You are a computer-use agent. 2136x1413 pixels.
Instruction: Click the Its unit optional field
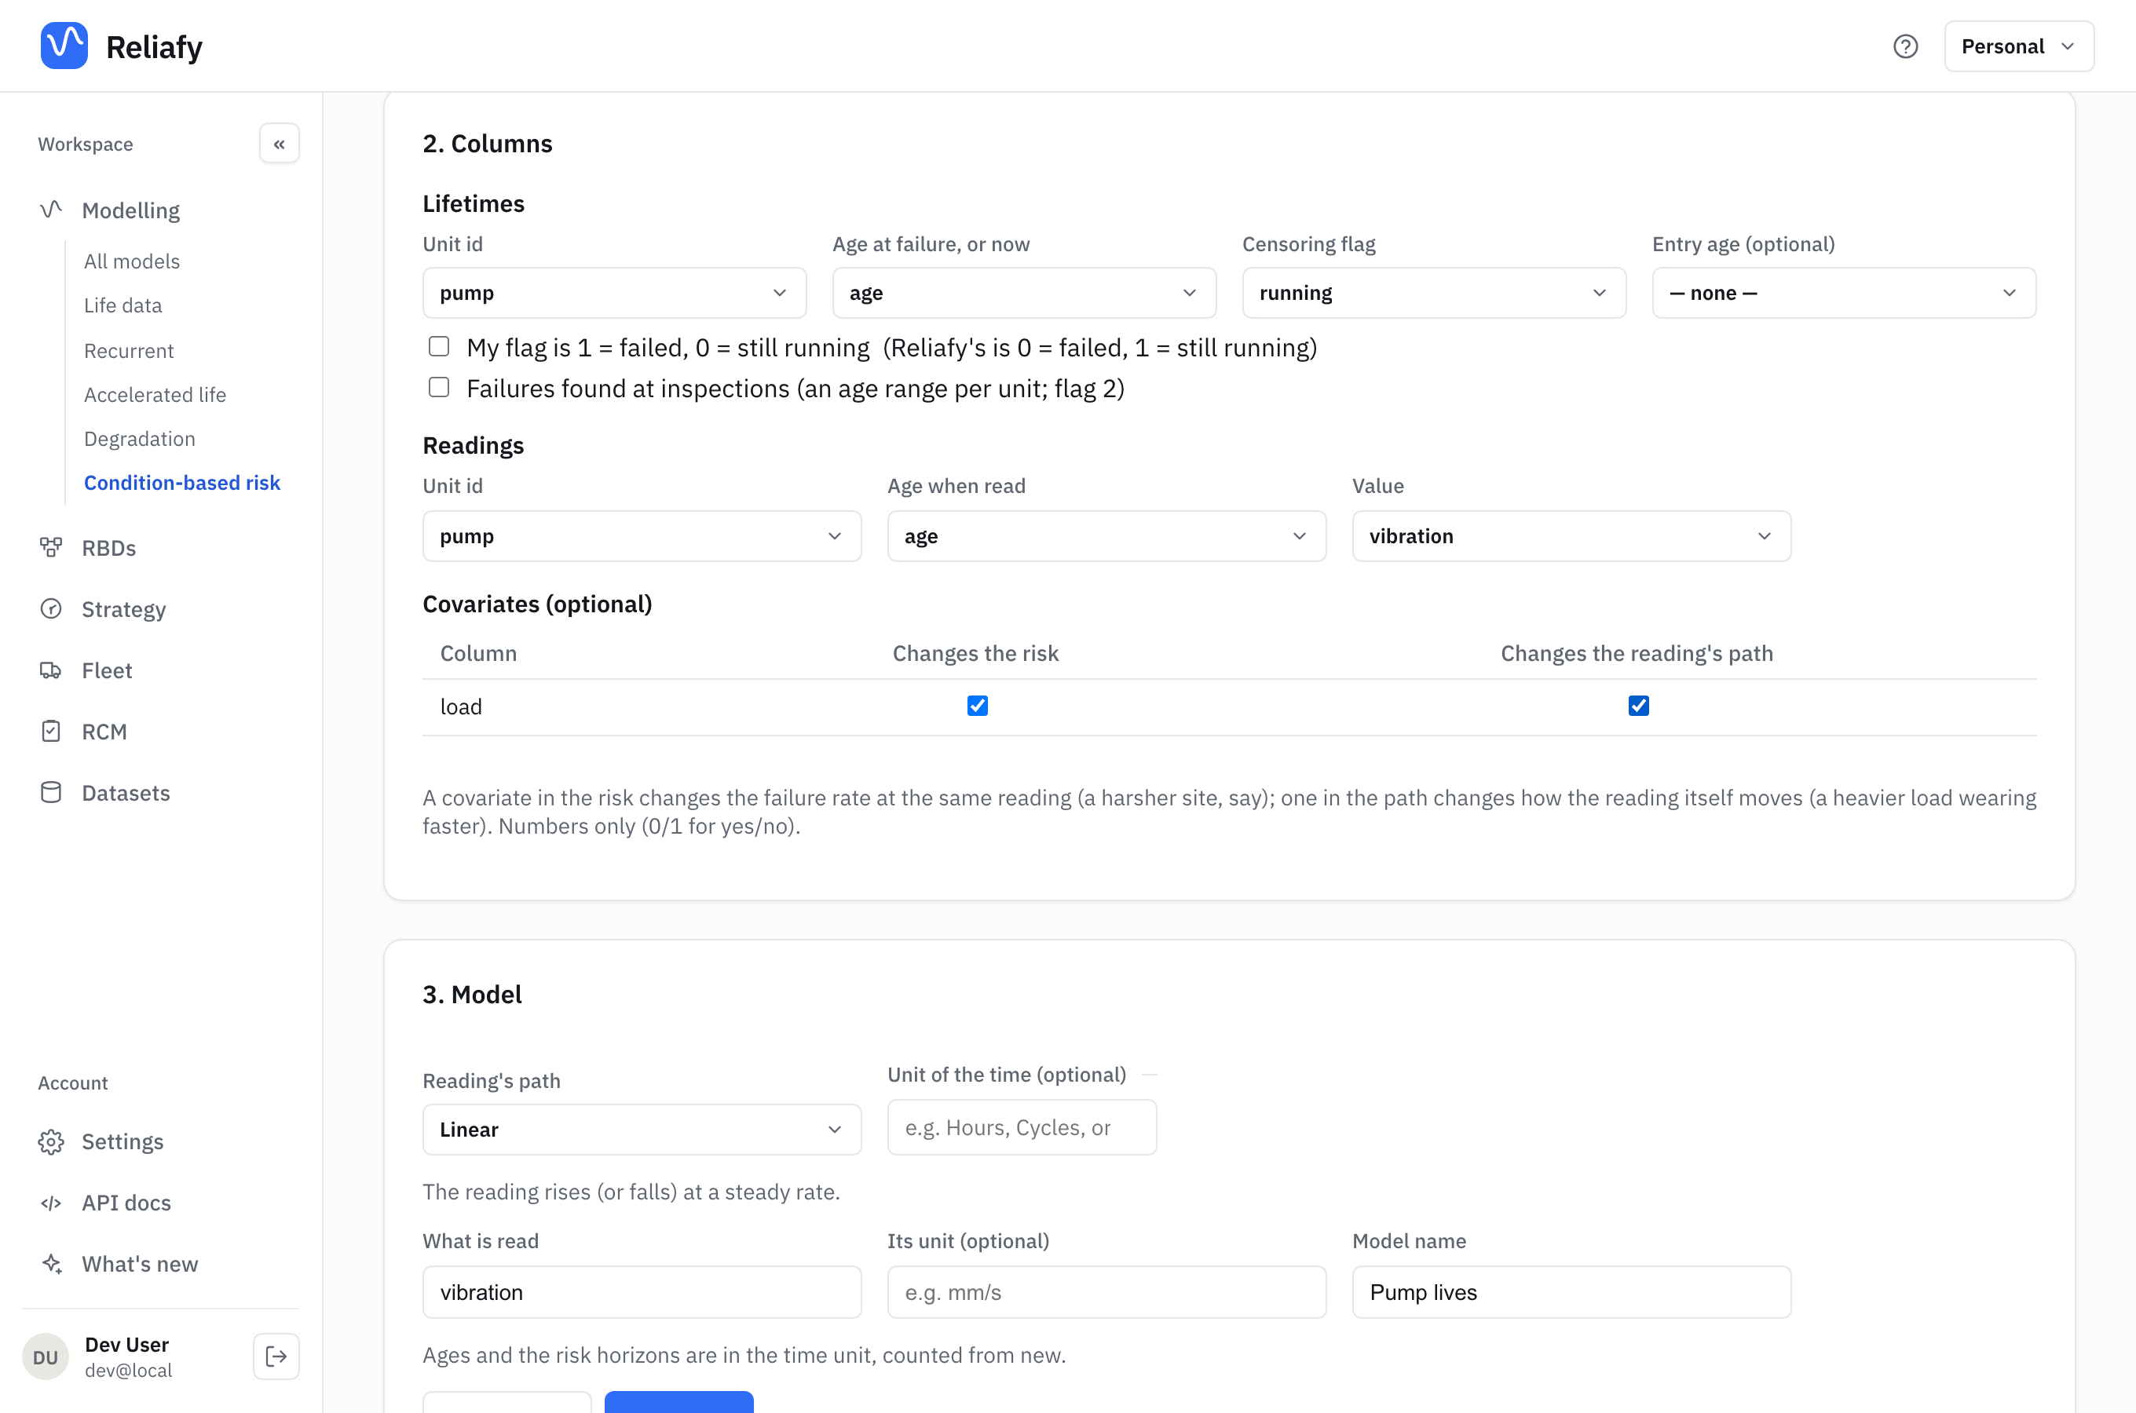coord(1106,1292)
